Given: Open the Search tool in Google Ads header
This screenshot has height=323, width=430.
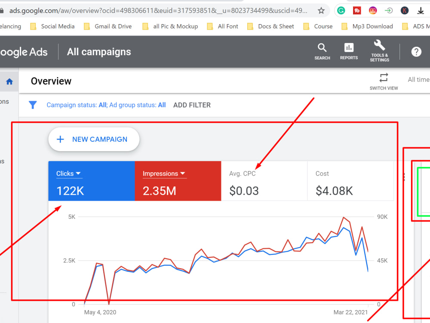Looking at the screenshot, I should [322, 51].
